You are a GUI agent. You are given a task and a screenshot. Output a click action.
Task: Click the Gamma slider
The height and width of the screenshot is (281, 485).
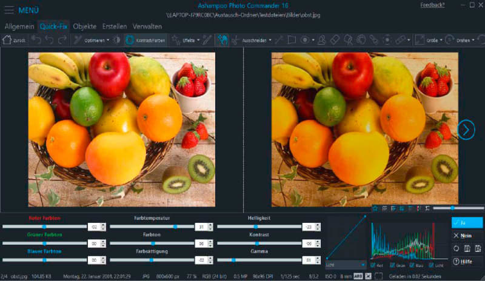tap(259, 260)
